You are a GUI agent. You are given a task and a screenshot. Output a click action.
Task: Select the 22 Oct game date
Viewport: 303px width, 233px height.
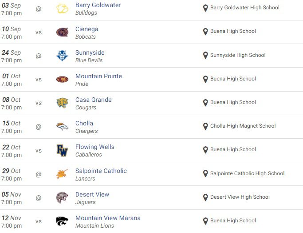point(12,147)
